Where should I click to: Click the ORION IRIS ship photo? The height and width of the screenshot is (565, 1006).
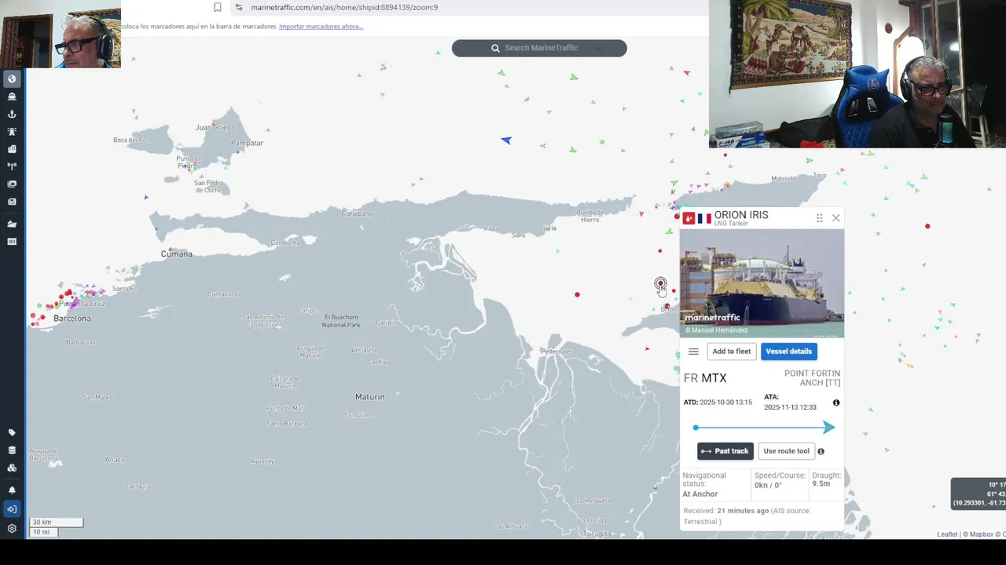[762, 283]
